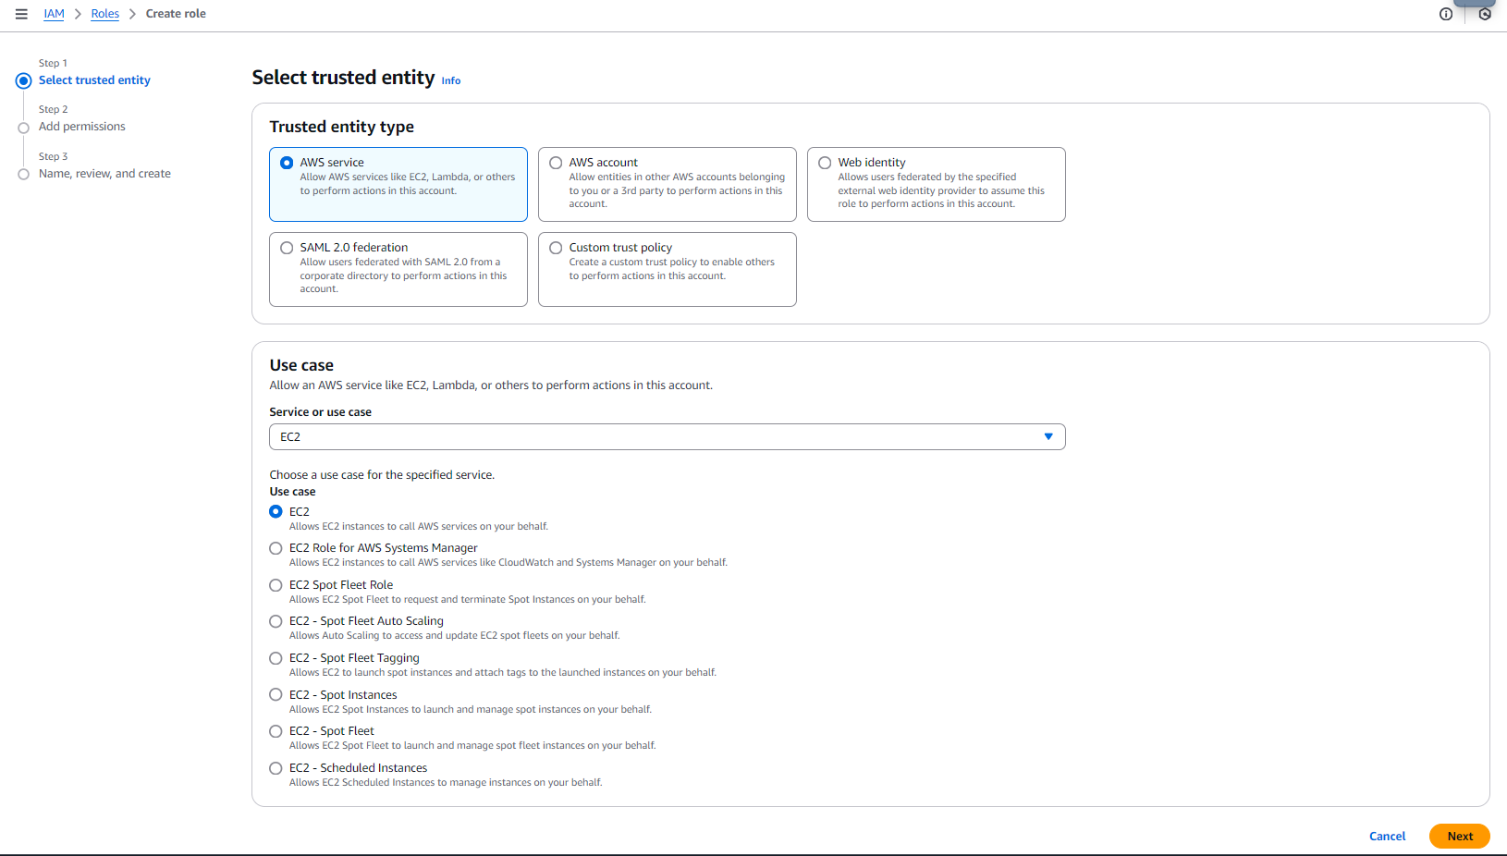Click the Cancel button
The height and width of the screenshot is (856, 1507).
click(1387, 836)
